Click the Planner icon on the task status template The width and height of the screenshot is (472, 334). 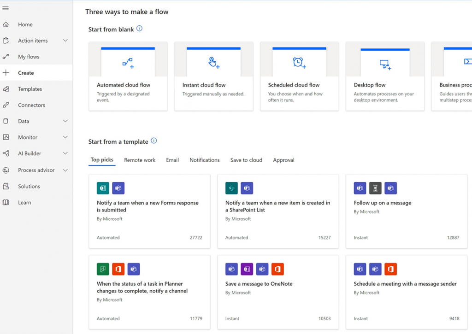(103, 269)
